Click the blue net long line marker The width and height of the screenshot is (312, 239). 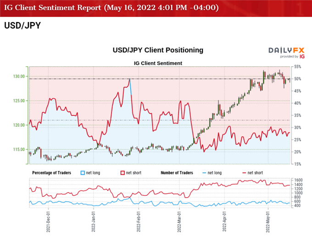(204, 173)
